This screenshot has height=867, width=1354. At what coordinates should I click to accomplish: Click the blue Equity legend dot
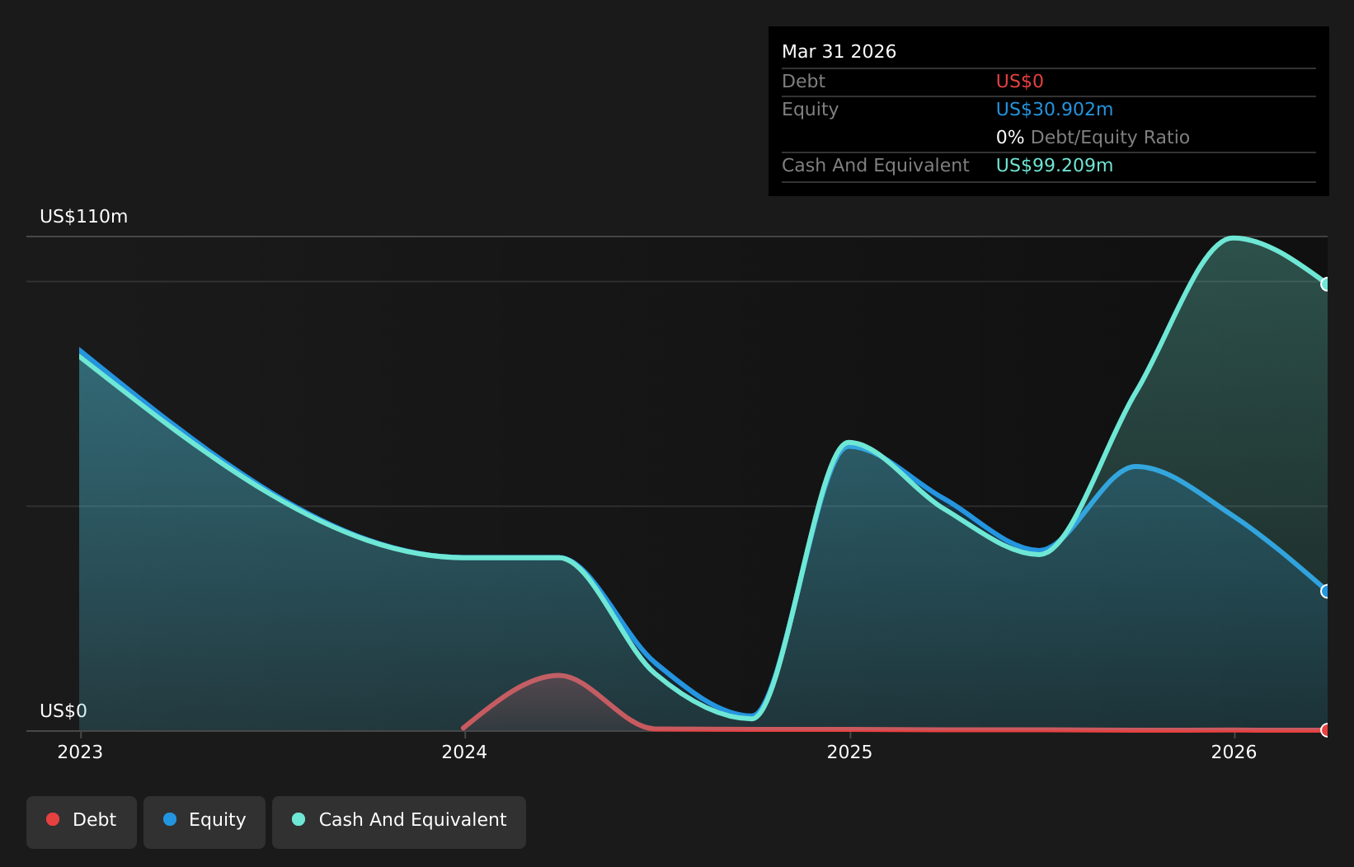[x=170, y=819]
